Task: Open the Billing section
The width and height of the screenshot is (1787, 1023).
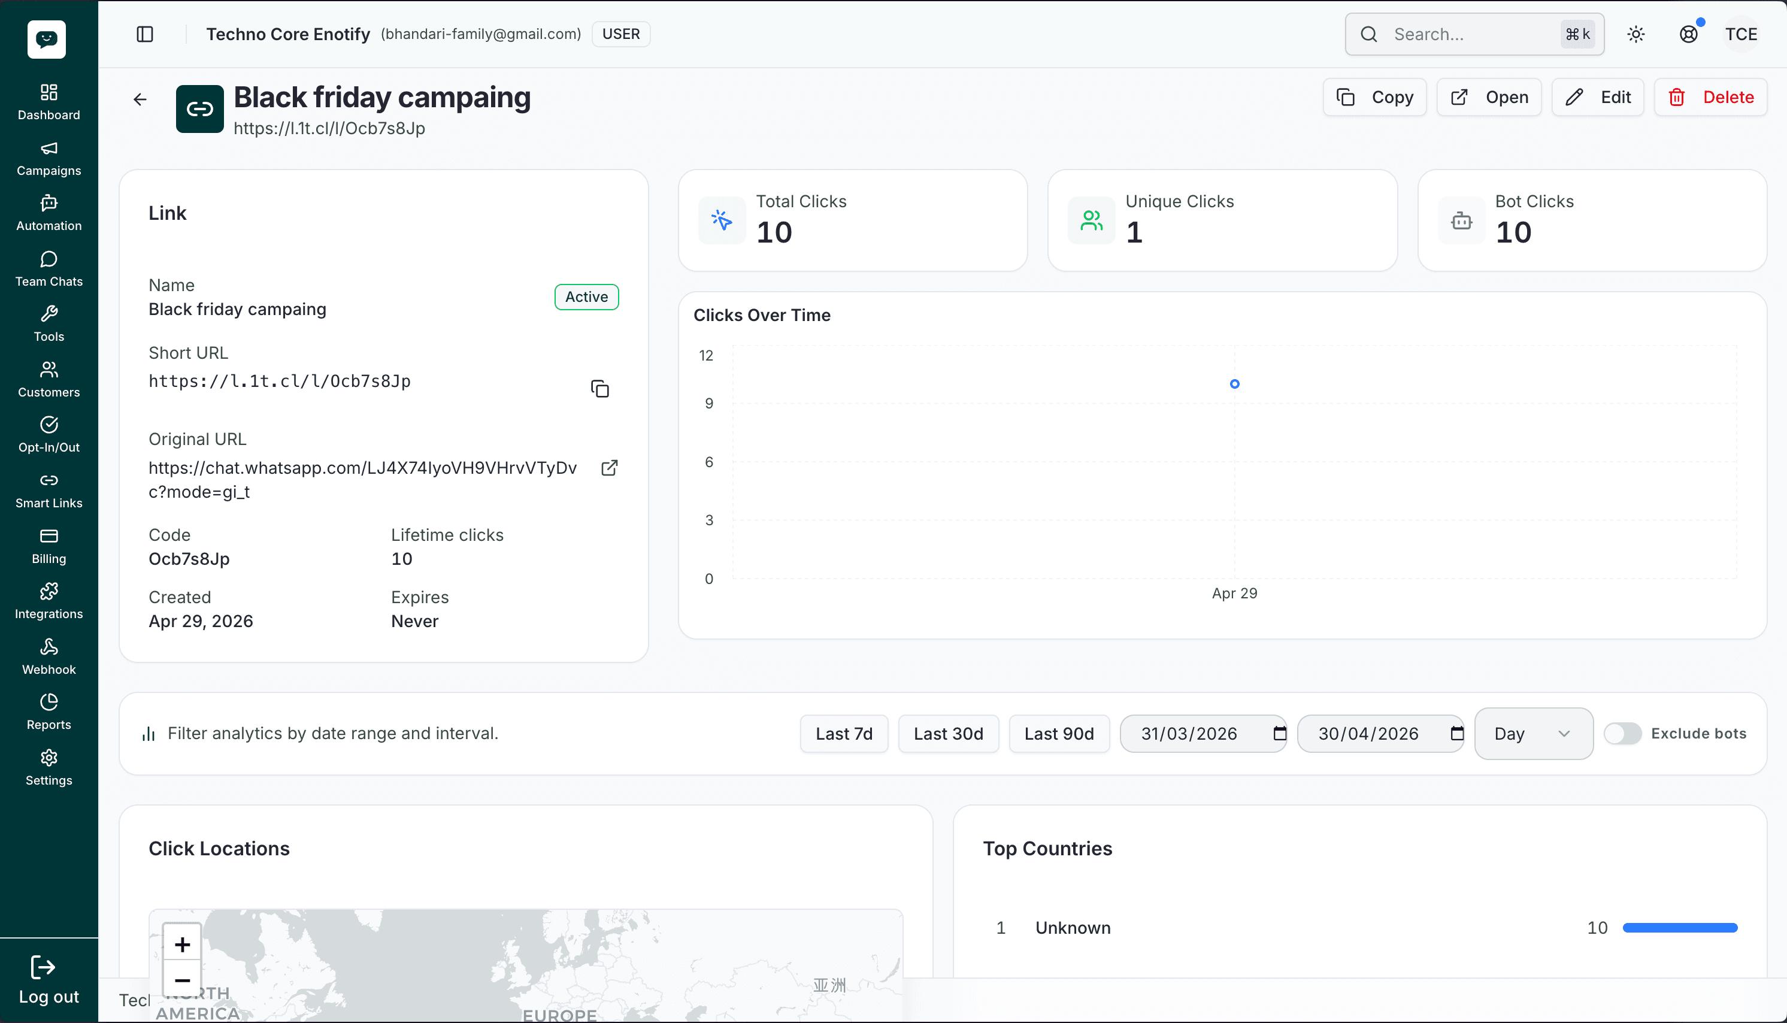Action: tap(49, 546)
